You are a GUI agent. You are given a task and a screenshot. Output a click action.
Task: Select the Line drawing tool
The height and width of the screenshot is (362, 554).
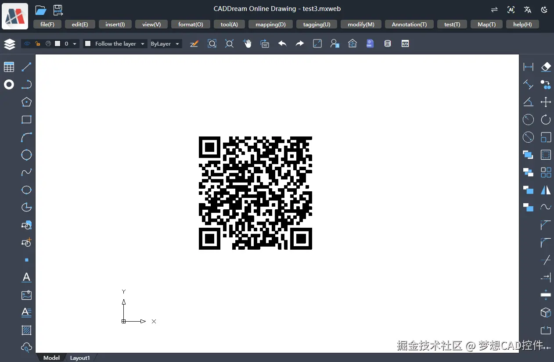26,67
